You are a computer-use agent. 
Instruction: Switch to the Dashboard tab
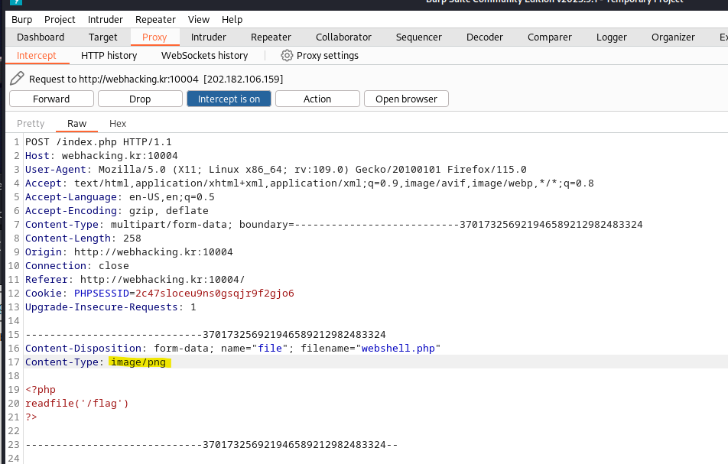(41, 37)
